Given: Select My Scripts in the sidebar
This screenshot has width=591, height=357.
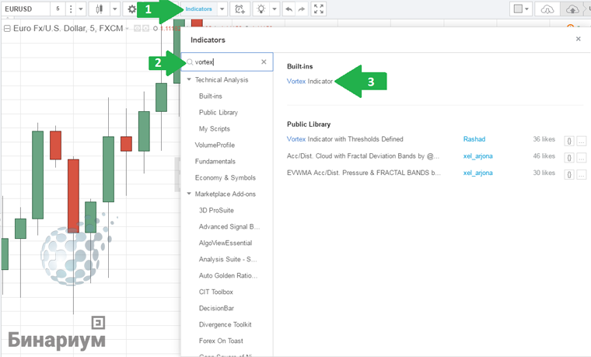Looking at the screenshot, I should [x=214, y=128].
